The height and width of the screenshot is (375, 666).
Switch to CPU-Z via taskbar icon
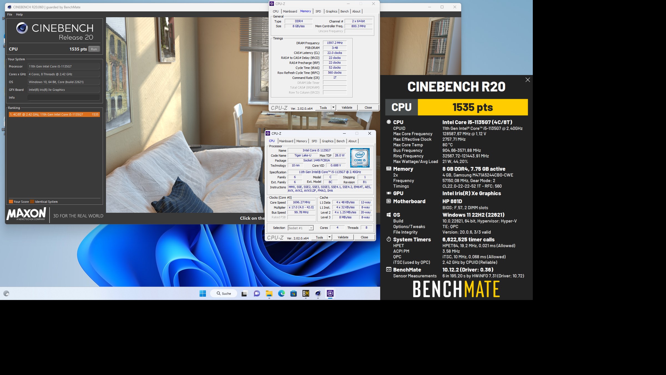click(x=330, y=293)
